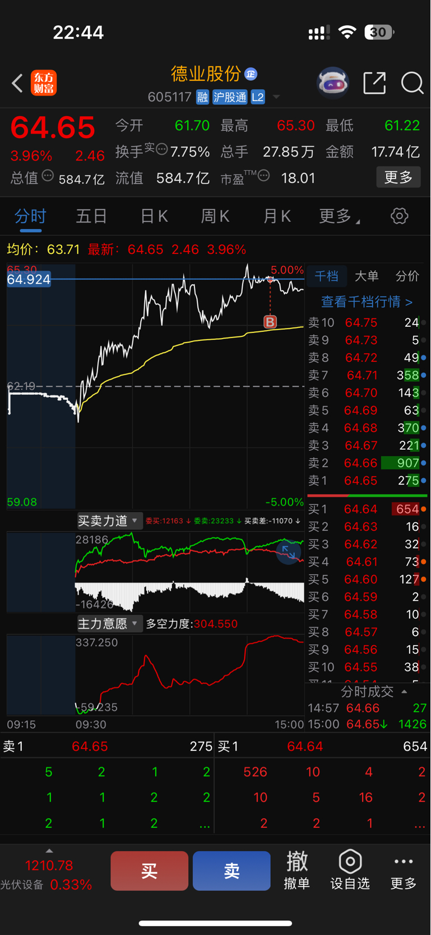Tap the large price 64.65

tap(53, 127)
